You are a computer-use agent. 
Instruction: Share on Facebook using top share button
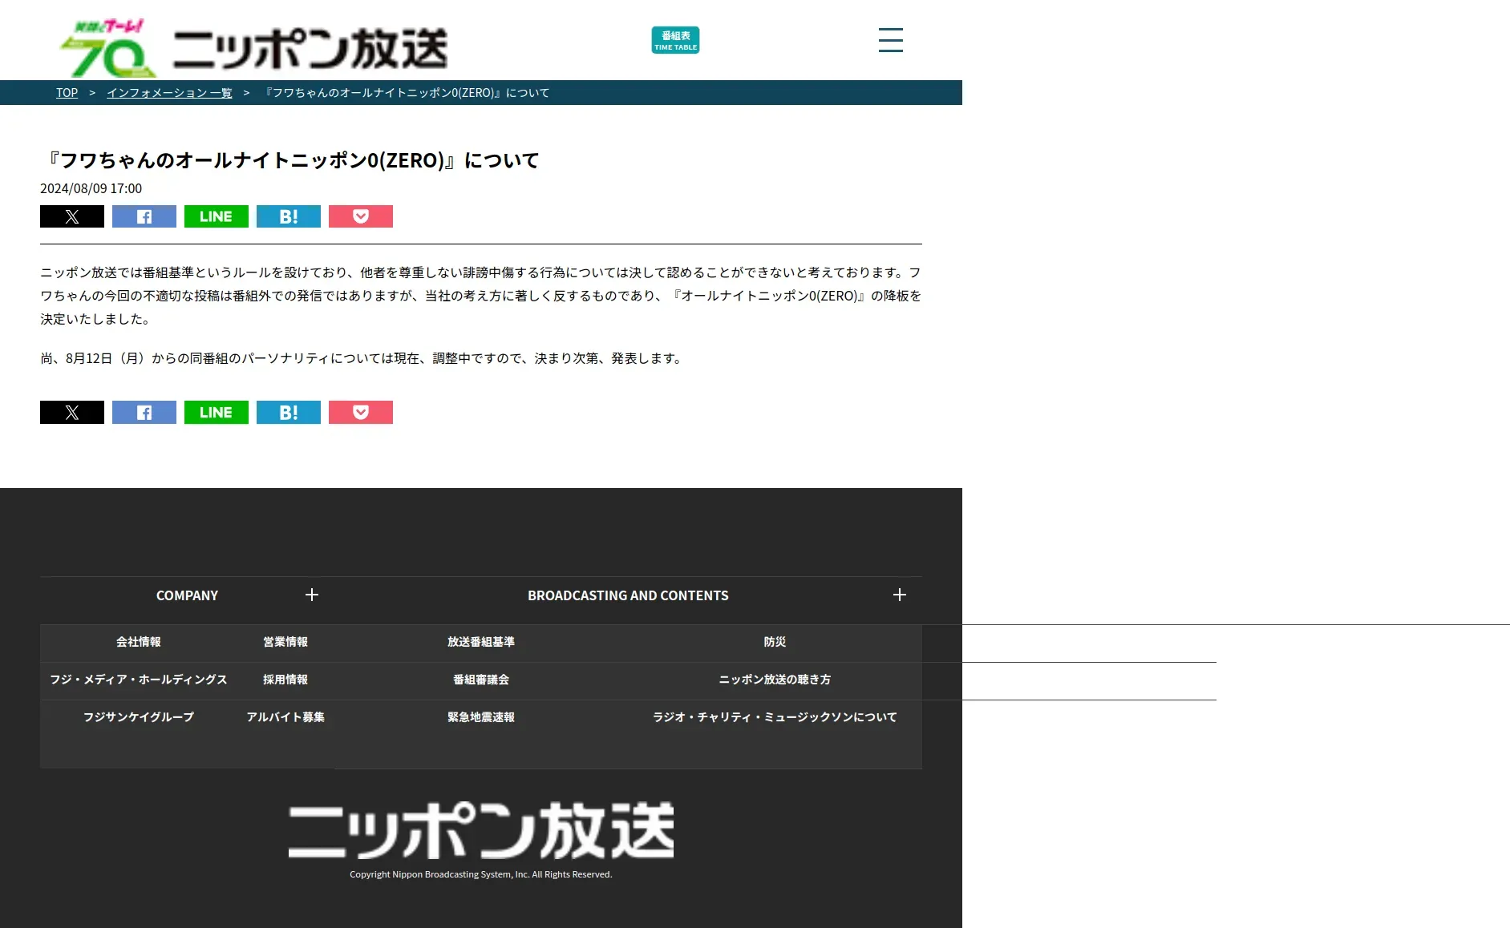tap(144, 216)
